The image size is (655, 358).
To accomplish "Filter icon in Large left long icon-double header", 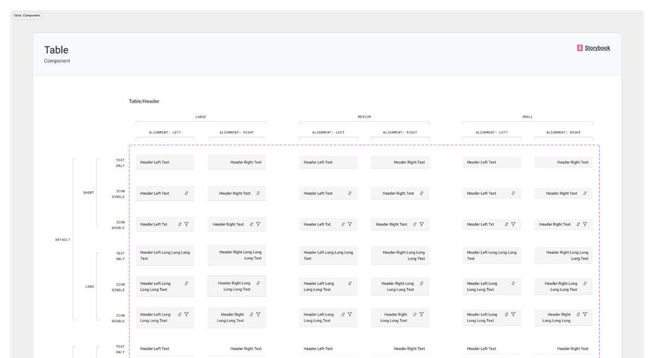I will pyautogui.click(x=186, y=314).
